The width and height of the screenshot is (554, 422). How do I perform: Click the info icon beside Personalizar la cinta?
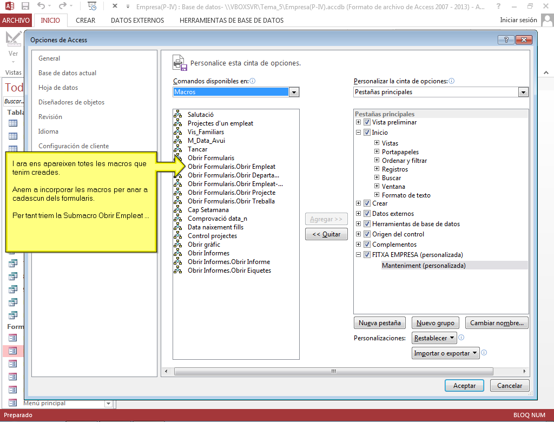point(452,81)
